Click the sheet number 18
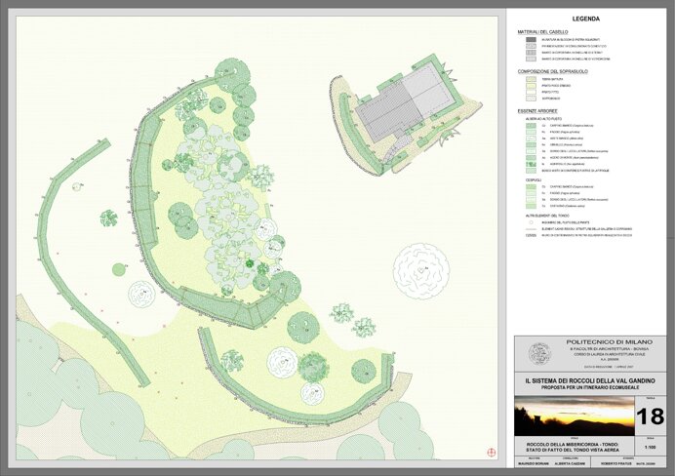Image resolution: width=675 pixels, height=476 pixels. click(650, 417)
